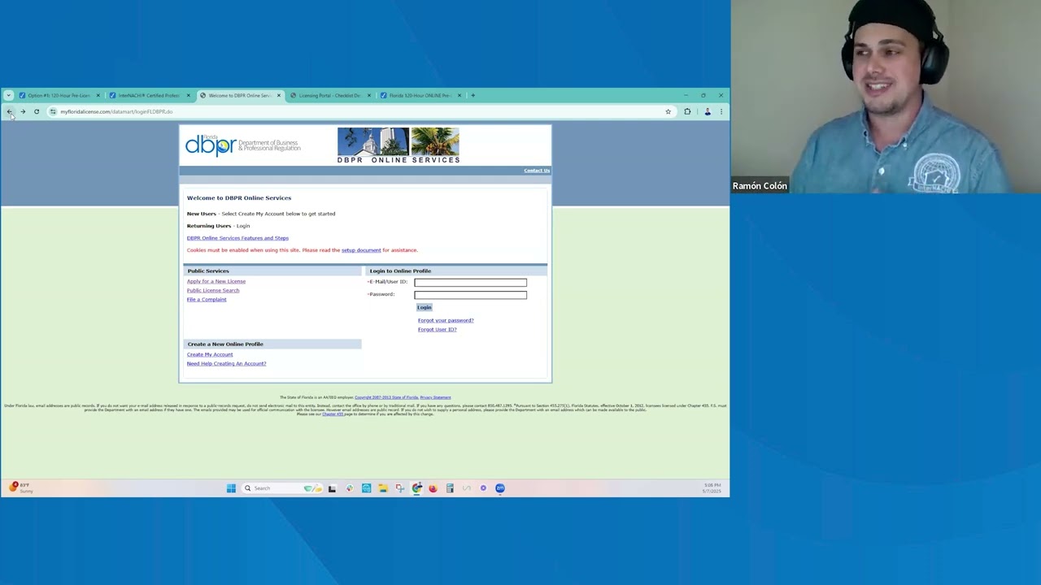
Task: Open the 'File a Complaint' link
Action: [x=207, y=299]
